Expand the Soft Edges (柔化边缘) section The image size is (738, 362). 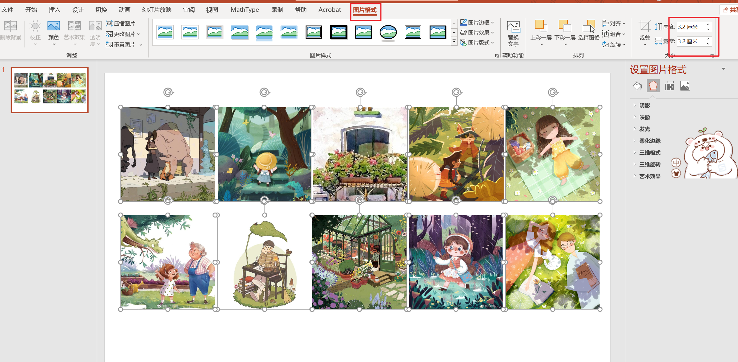pyautogui.click(x=649, y=141)
